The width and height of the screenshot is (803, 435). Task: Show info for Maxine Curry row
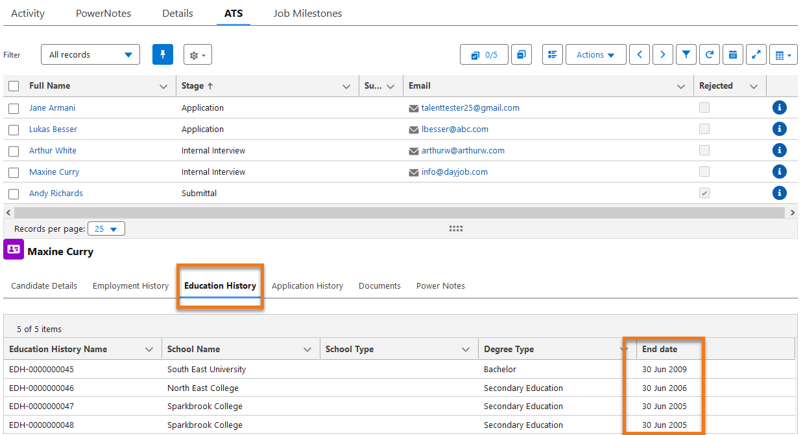click(x=780, y=172)
